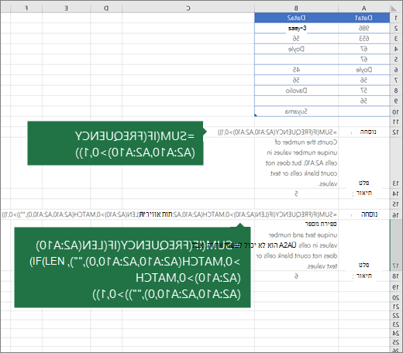Select row 2 header

(x=396, y=28)
